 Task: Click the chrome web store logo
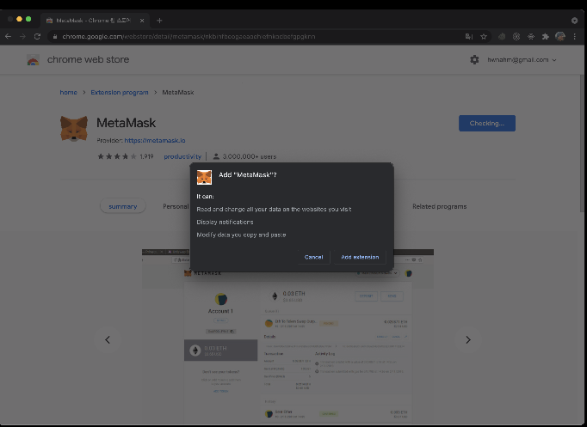tap(33, 60)
